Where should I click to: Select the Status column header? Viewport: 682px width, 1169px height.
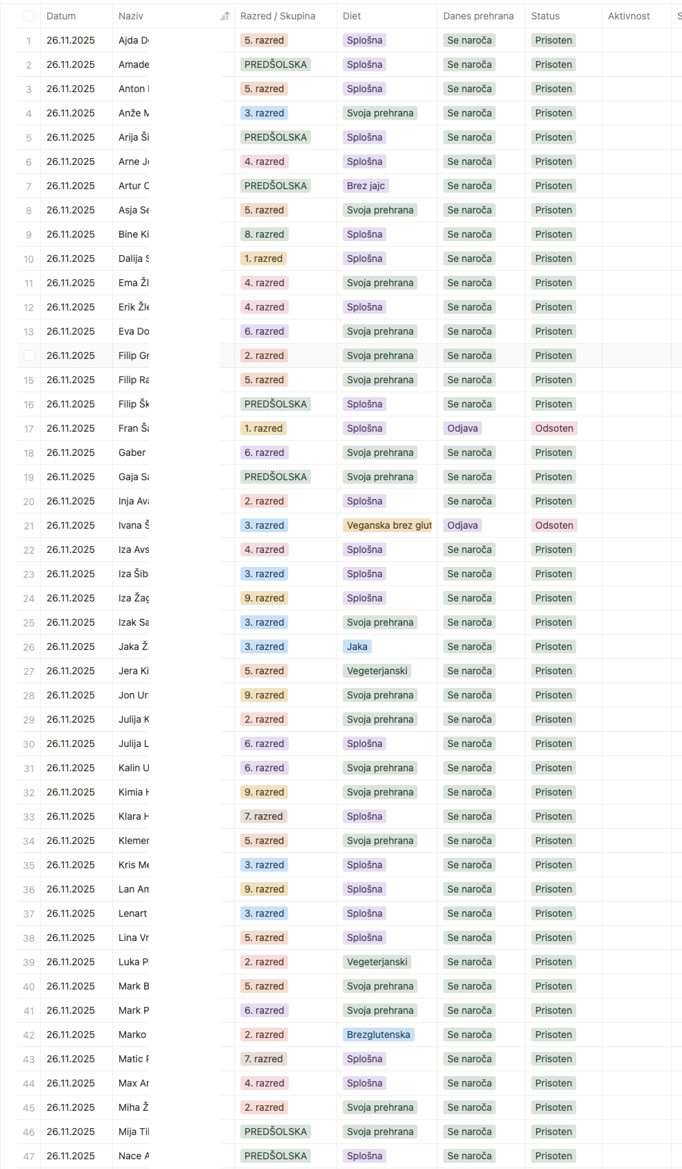pos(545,16)
